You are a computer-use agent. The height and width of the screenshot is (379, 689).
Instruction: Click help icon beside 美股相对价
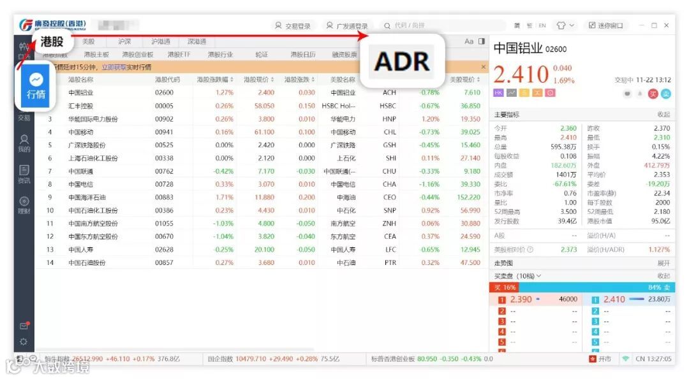click(530, 250)
